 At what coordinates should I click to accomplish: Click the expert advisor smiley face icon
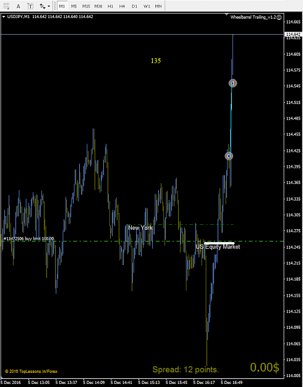tap(279, 17)
